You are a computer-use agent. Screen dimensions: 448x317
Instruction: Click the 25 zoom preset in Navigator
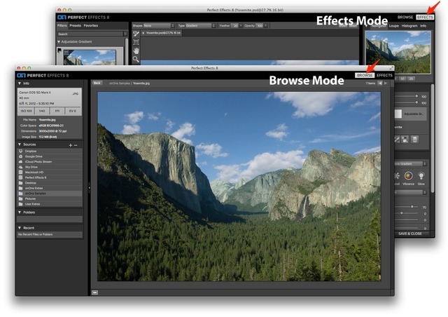[x=411, y=79]
